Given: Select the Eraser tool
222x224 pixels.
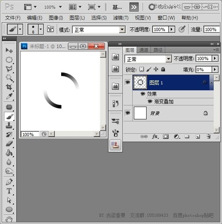Looking at the screenshot, I should pos(9,144).
